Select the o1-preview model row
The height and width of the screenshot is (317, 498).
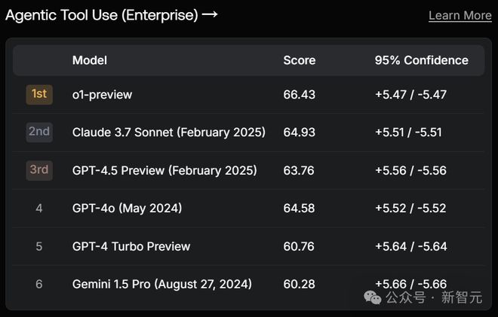click(102, 95)
